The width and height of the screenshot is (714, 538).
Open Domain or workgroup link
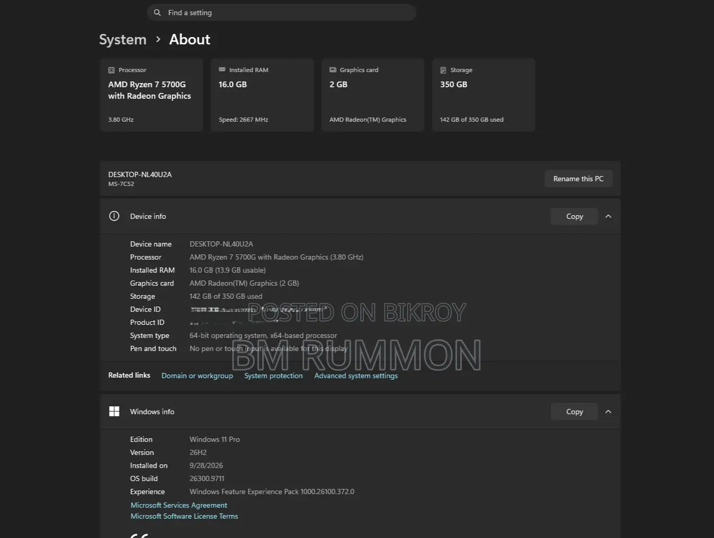tap(197, 376)
